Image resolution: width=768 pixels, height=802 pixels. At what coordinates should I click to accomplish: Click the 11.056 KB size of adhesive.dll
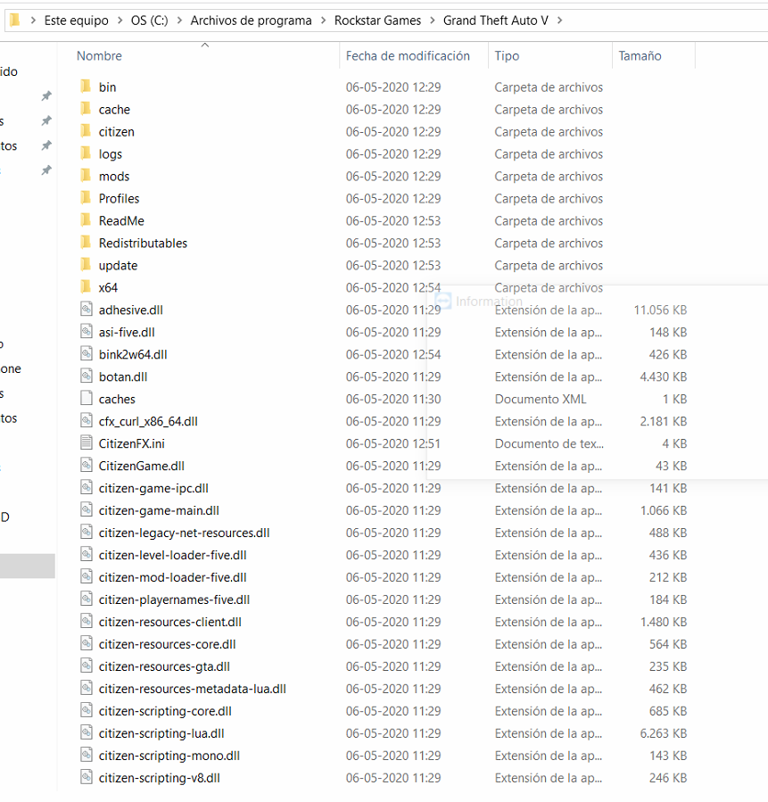(660, 310)
